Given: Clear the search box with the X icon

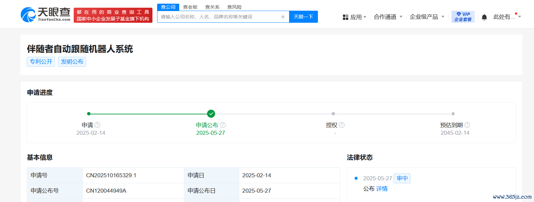Looking at the screenshot, I should pyautogui.click(x=283, y=17).
